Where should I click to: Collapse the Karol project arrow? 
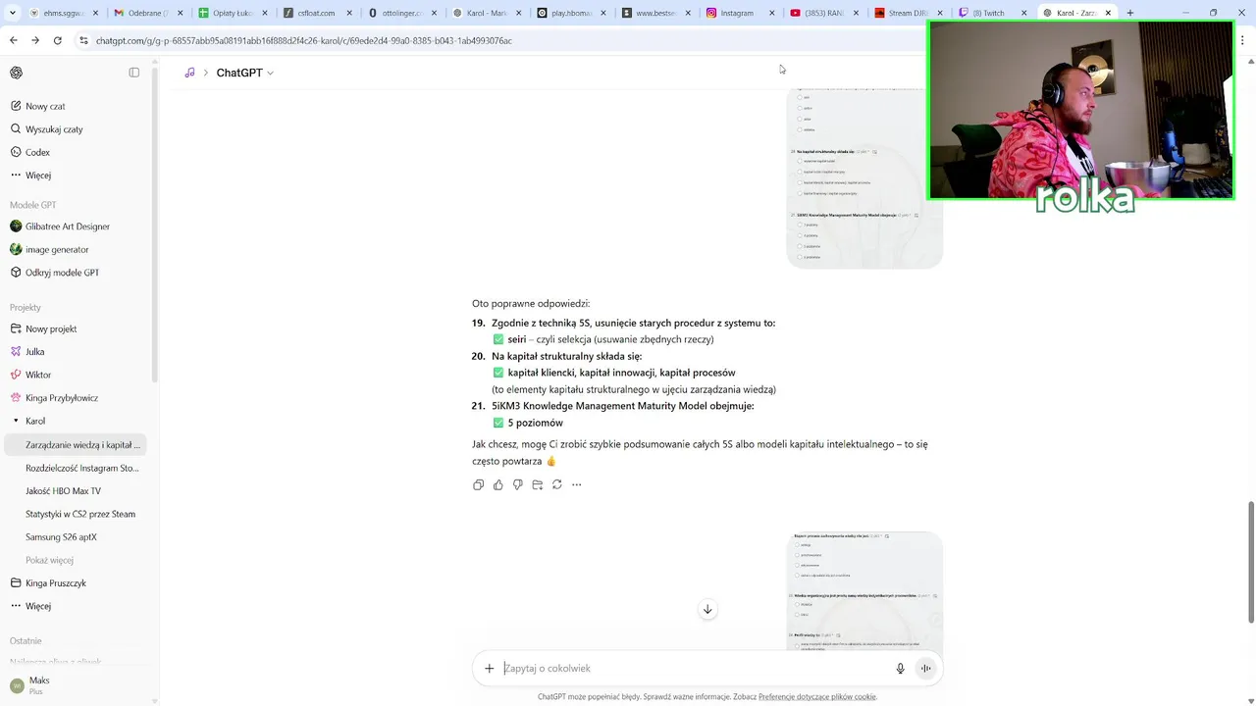coord(16,421)
